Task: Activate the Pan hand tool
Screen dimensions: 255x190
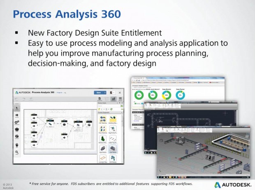Action: coord(17,144)
